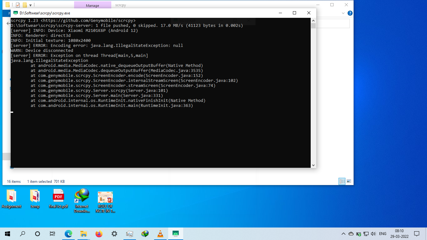
Task: Open the Help question mark in Explorer ribbon
Action: (x=350, y=13)
